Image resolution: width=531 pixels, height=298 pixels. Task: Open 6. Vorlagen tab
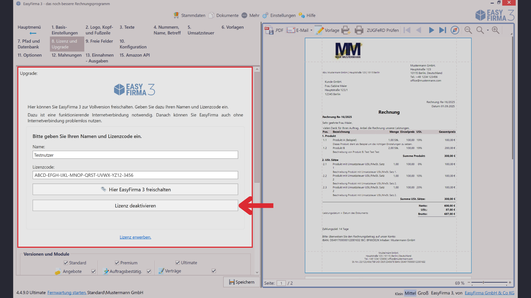click(233, 27)
